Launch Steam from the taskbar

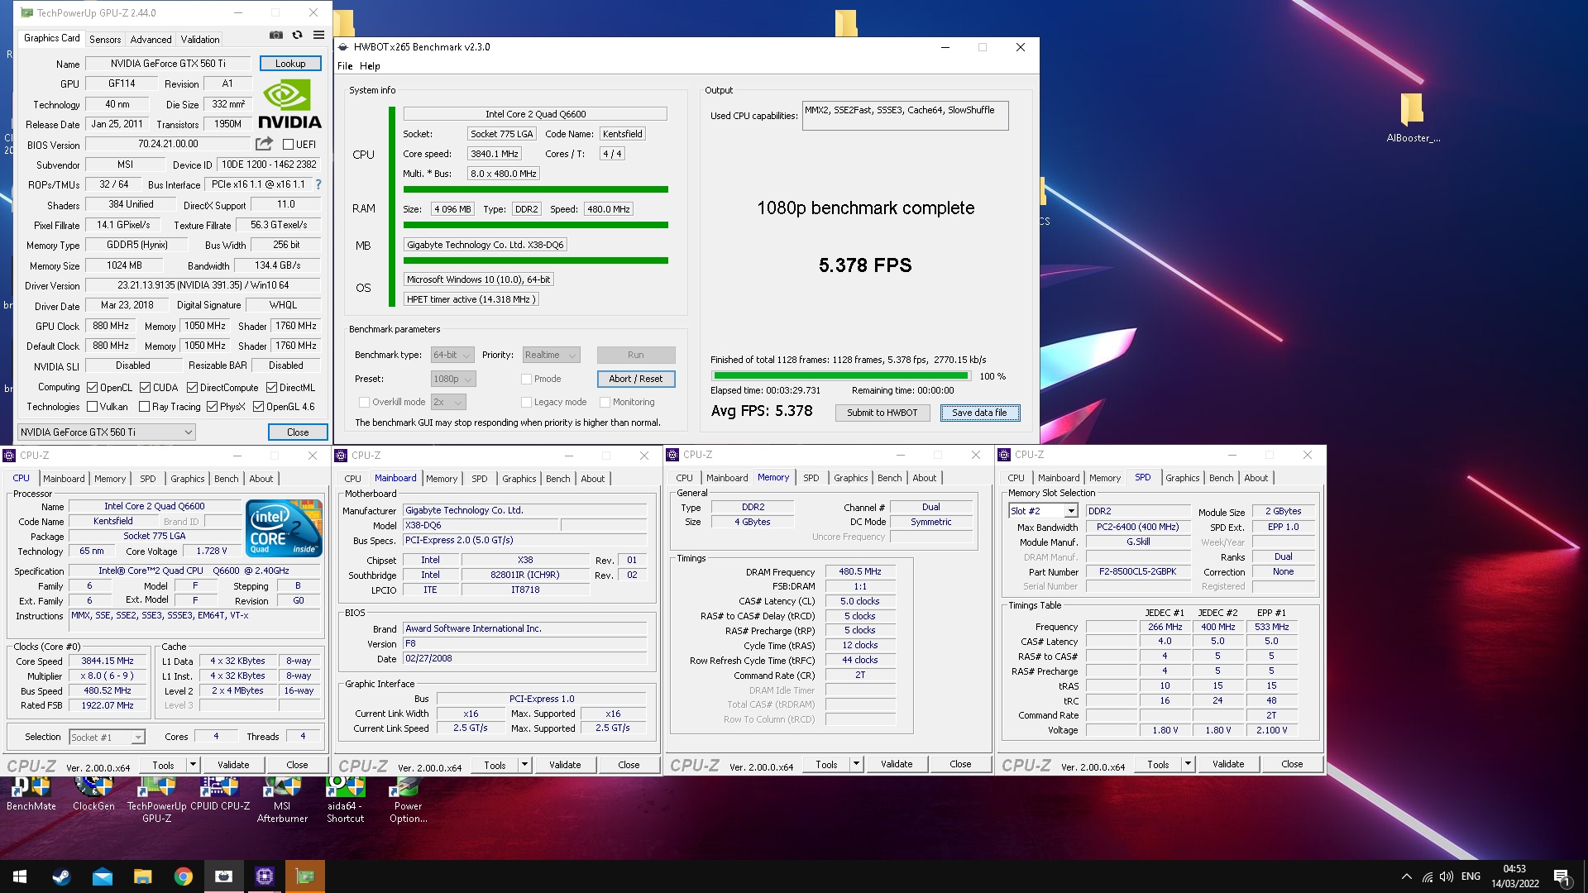pyautogui.click(x=61, y=876)
